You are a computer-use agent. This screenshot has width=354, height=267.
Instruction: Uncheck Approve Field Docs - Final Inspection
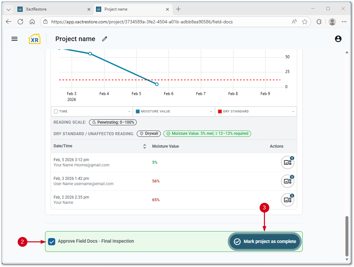[x=52, y=242]
